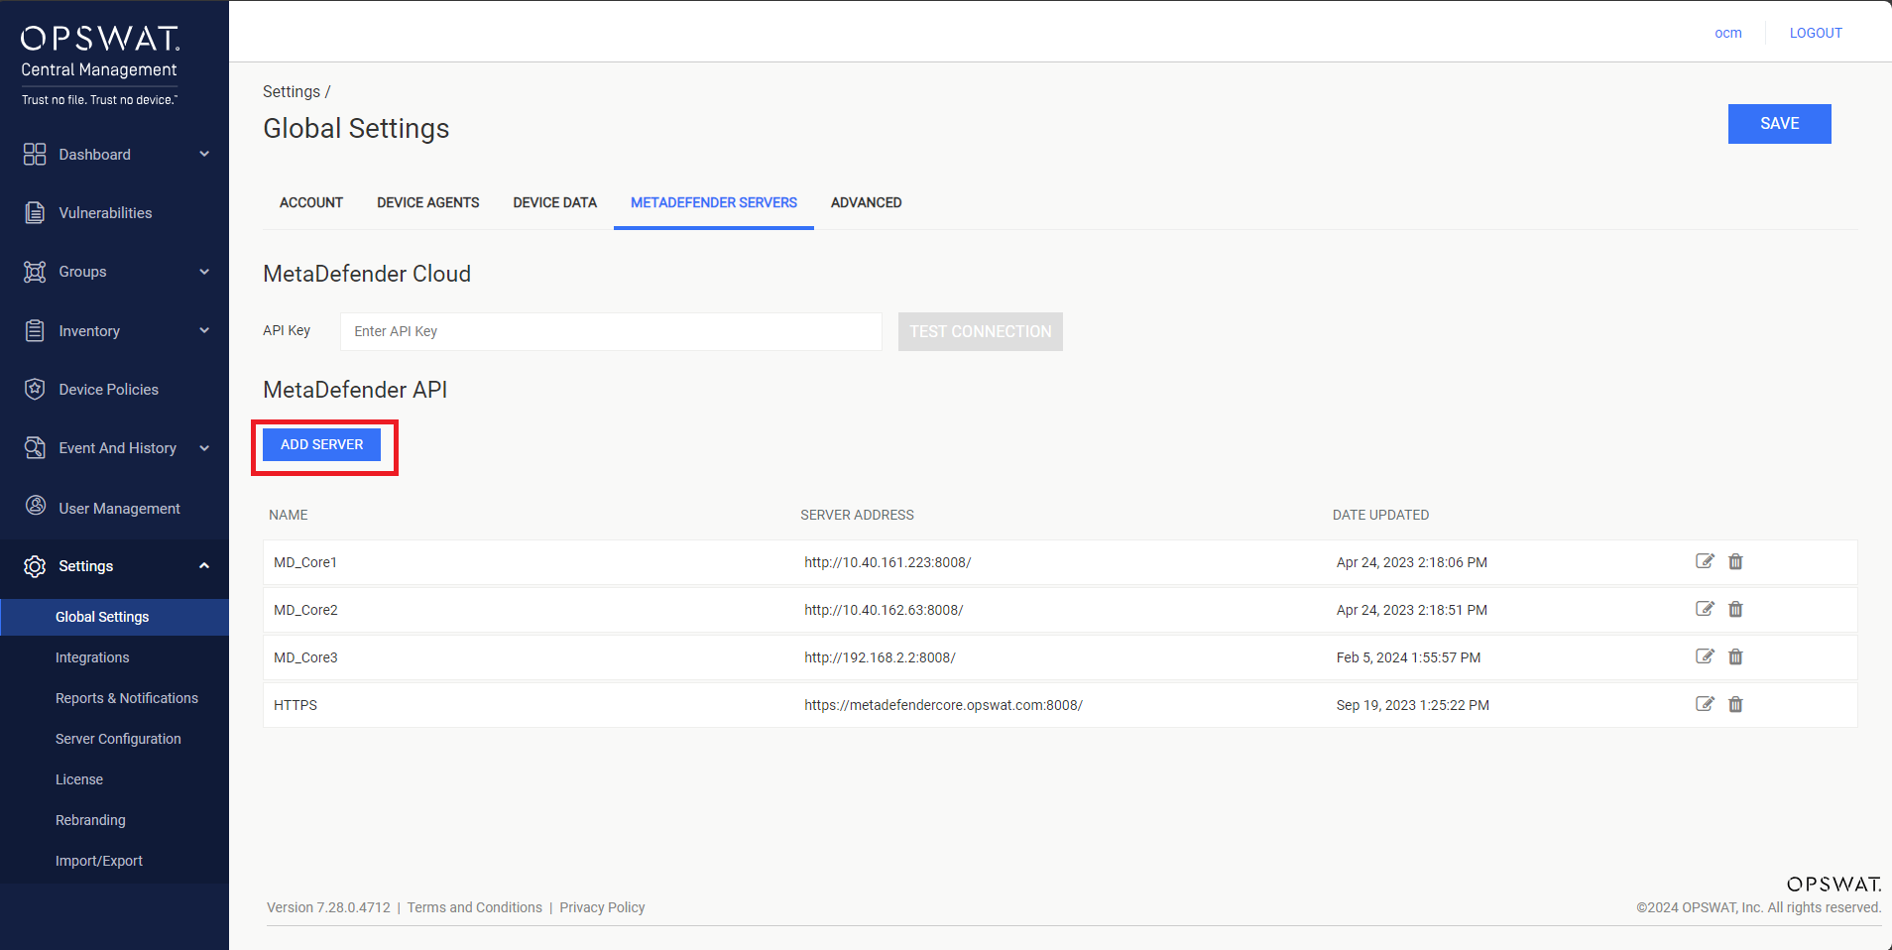Expand the Inventory menu chevron
The height and width of the screenshot is (950, 1892).
coord(204,330)
